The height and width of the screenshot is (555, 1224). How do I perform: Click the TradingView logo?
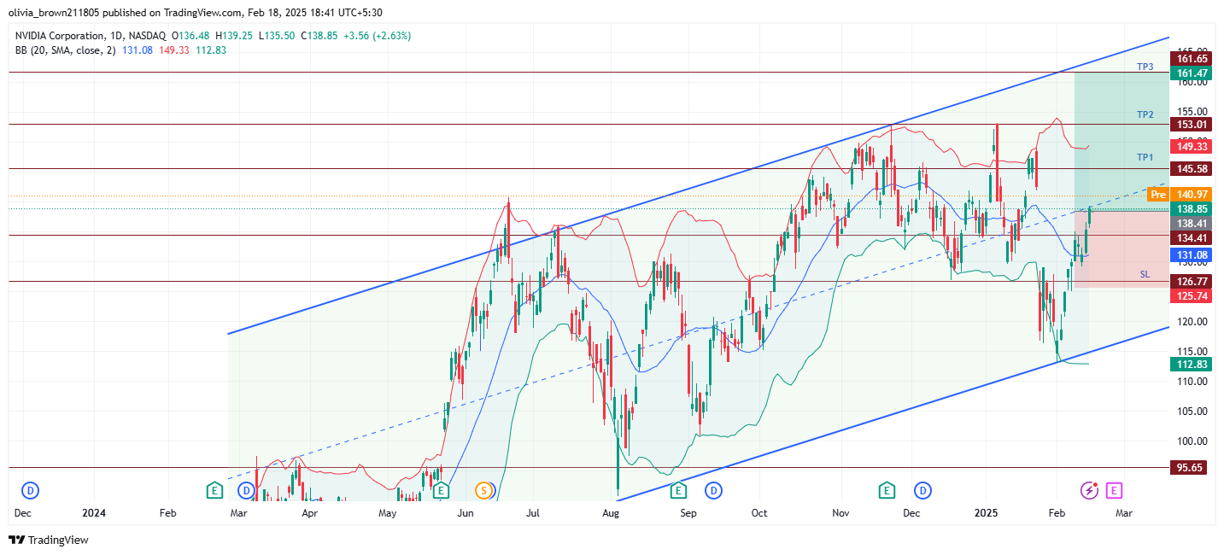(49, 540)
